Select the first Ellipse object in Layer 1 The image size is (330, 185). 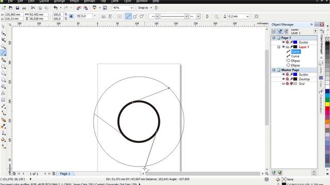pyautogui.click(x=295, y=61)
